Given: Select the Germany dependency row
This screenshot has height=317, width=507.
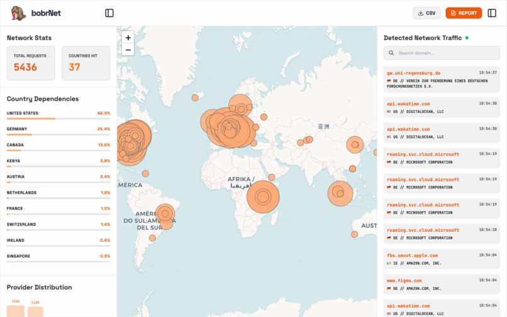Looking at the screenshot, I should tap(58, 131).
